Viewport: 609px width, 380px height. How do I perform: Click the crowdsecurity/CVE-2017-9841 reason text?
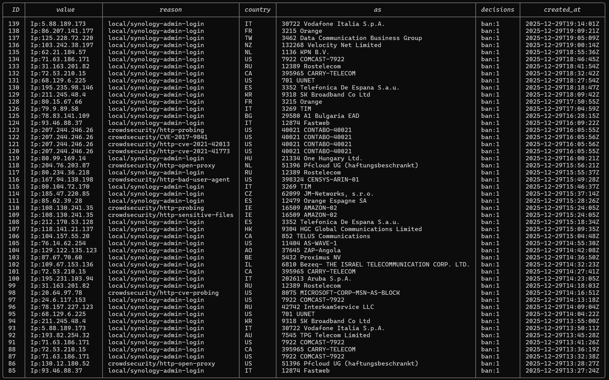(x=158, y=137)
